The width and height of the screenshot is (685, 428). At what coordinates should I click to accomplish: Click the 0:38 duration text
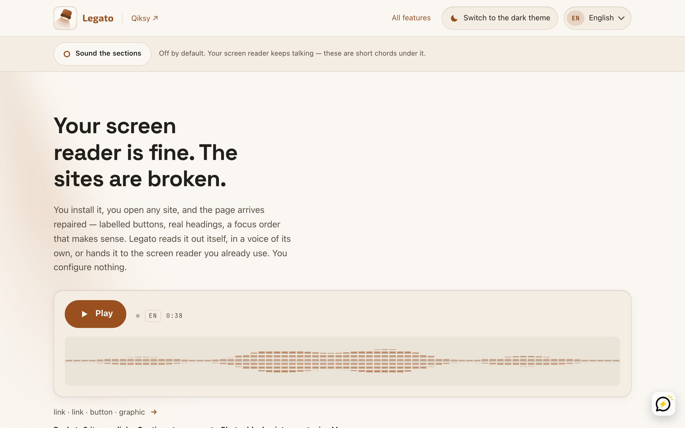(174, 316)
